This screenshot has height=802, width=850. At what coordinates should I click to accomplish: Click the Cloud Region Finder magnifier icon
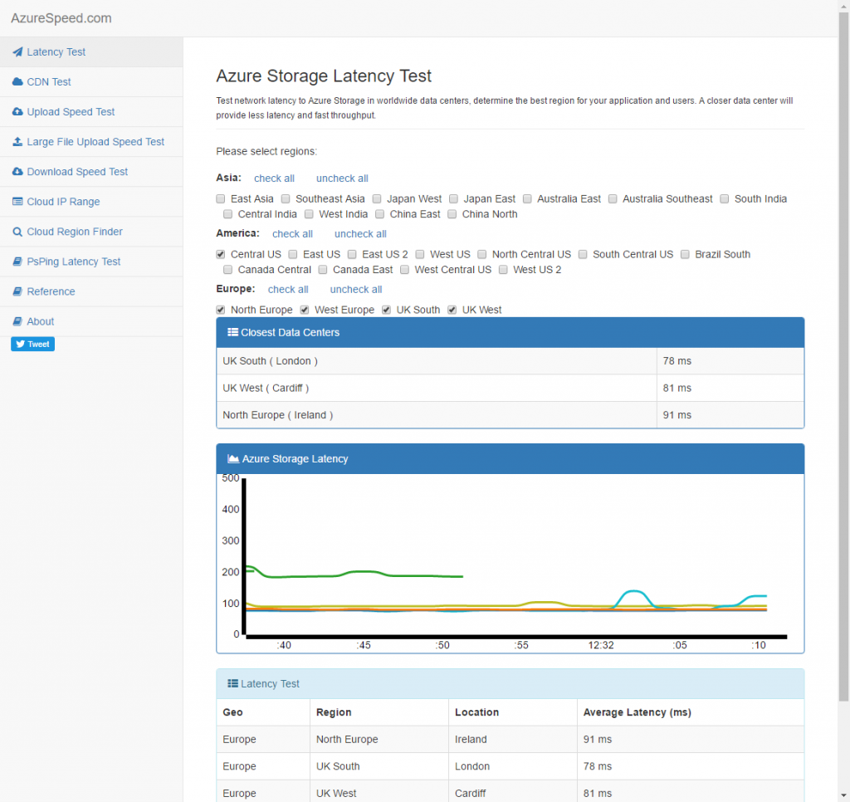click(18, 232)
